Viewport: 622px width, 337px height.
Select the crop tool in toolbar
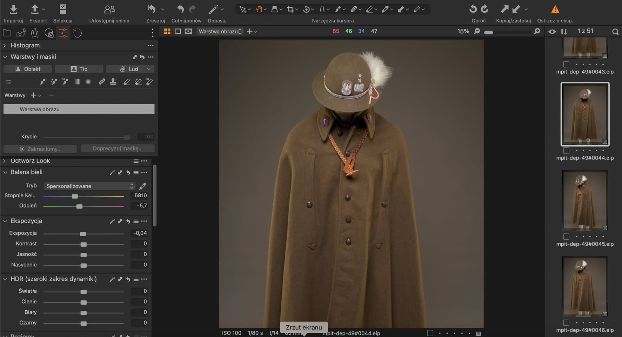pyautogui.click(x=290, y=9)
